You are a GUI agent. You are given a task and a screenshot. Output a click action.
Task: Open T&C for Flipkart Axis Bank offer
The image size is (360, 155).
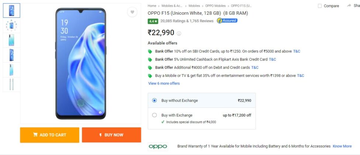[x=272, y=59]
